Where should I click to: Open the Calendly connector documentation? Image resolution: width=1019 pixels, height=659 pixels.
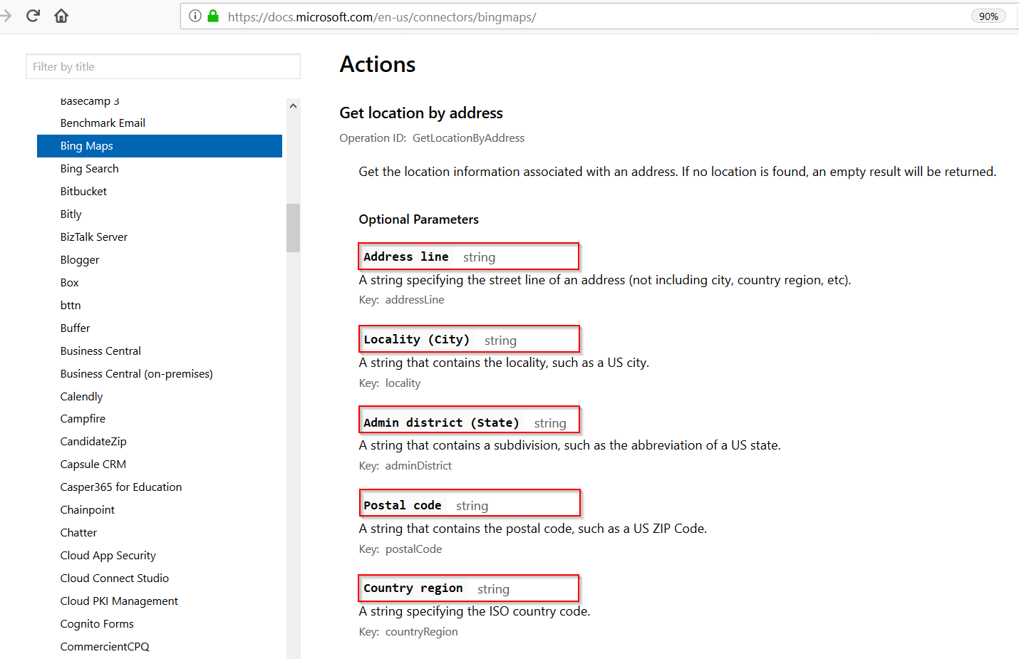81,396
